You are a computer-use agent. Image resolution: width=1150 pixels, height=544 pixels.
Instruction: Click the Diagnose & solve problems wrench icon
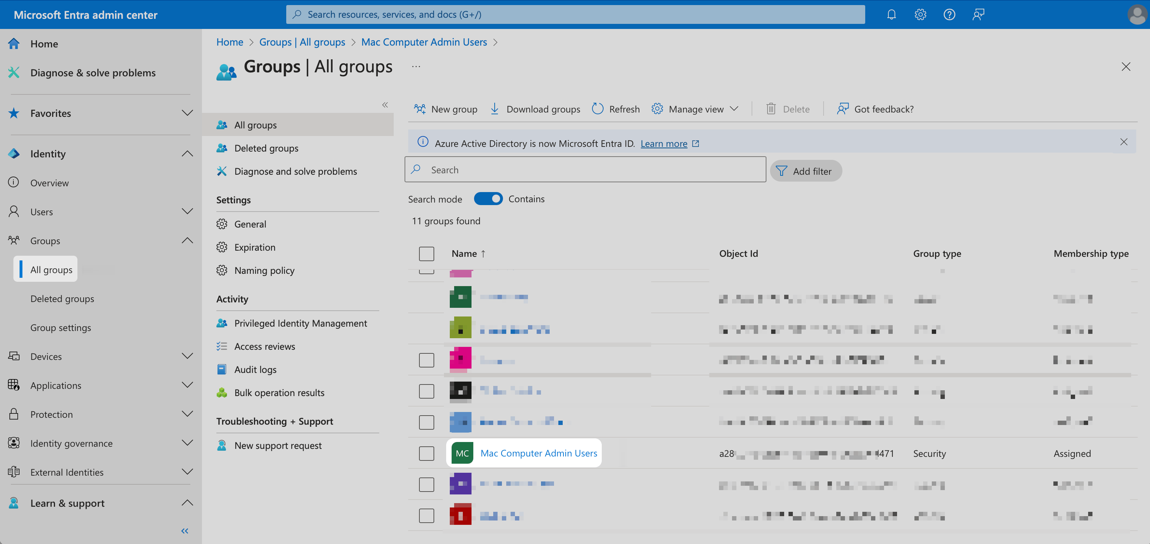coord(14,72)
